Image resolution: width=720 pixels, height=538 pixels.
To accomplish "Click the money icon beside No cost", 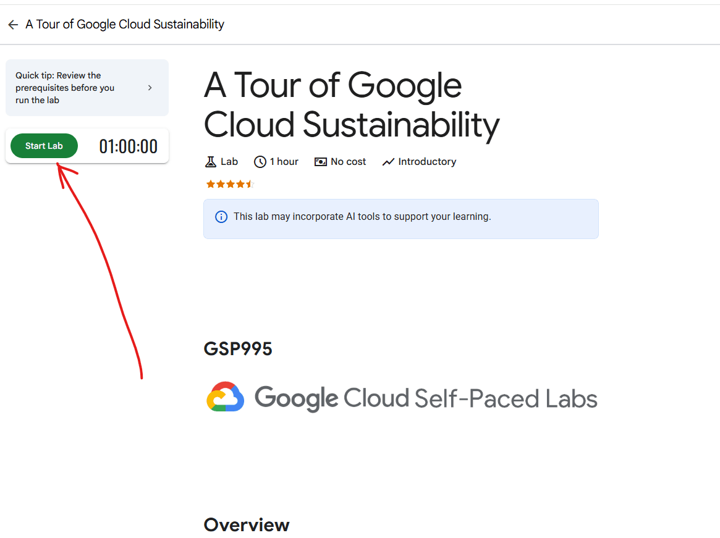I will (321, 162).
